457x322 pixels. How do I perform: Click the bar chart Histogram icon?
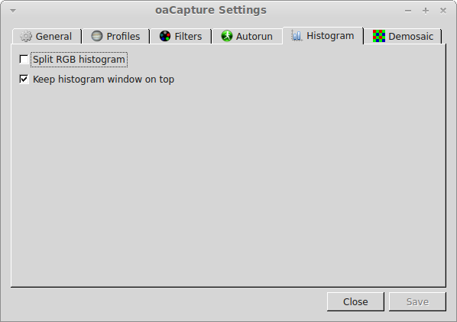tap(297, 36)
